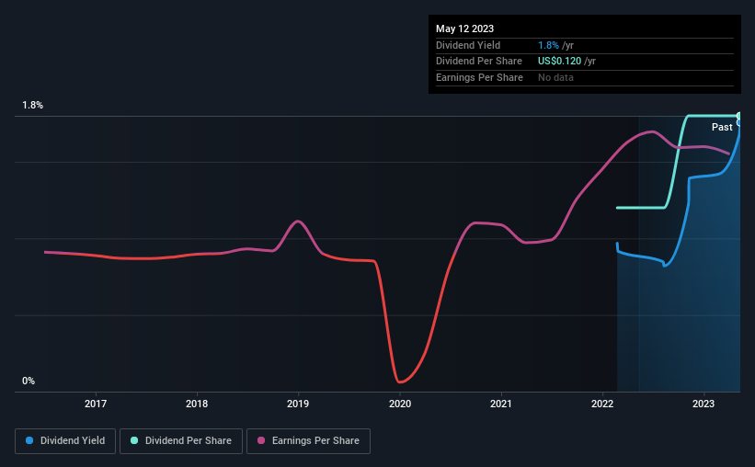Viewport: 755px width, 467px height.
Task: Click the May 12 2023 tooltip date
Action: (x=464, y=28)
